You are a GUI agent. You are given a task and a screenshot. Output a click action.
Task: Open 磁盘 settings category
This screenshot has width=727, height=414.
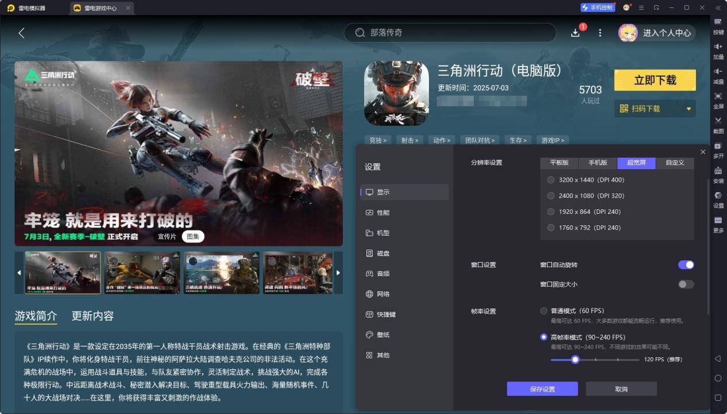pyautogui.click(x=405, y=253)
